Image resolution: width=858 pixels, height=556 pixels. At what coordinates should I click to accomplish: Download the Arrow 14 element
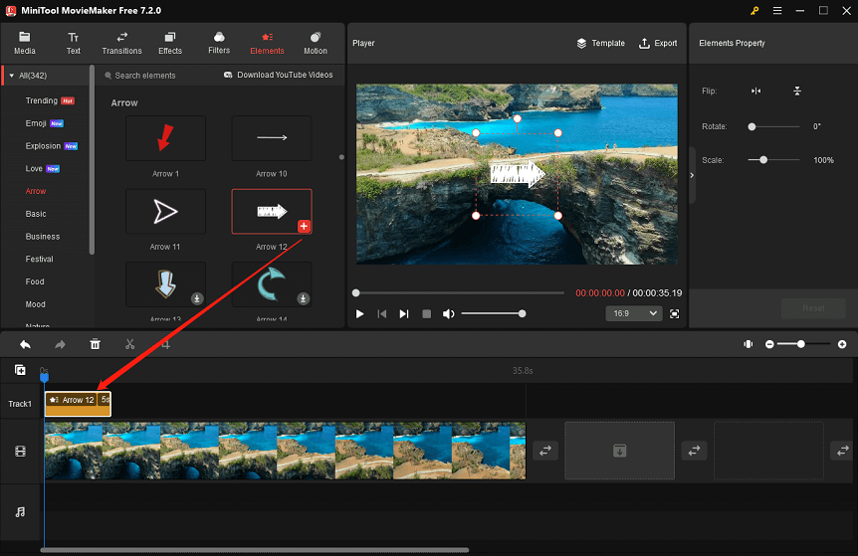304,298
